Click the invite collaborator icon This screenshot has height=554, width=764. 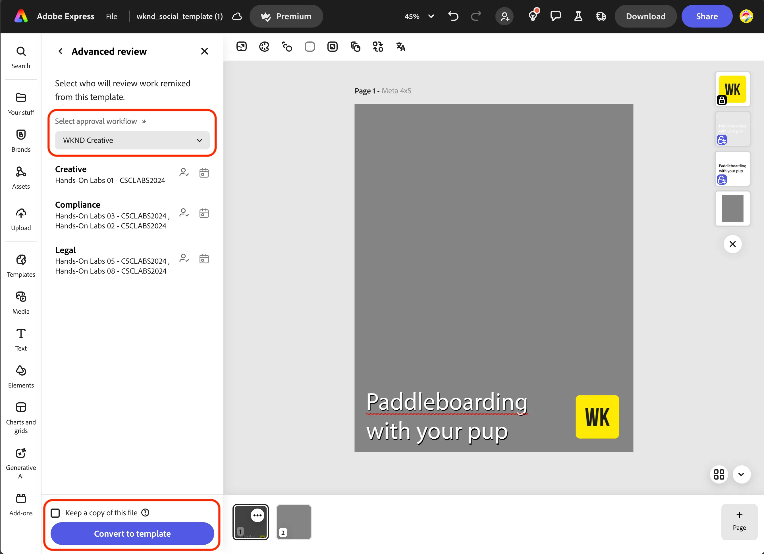(x=504, y=16)
